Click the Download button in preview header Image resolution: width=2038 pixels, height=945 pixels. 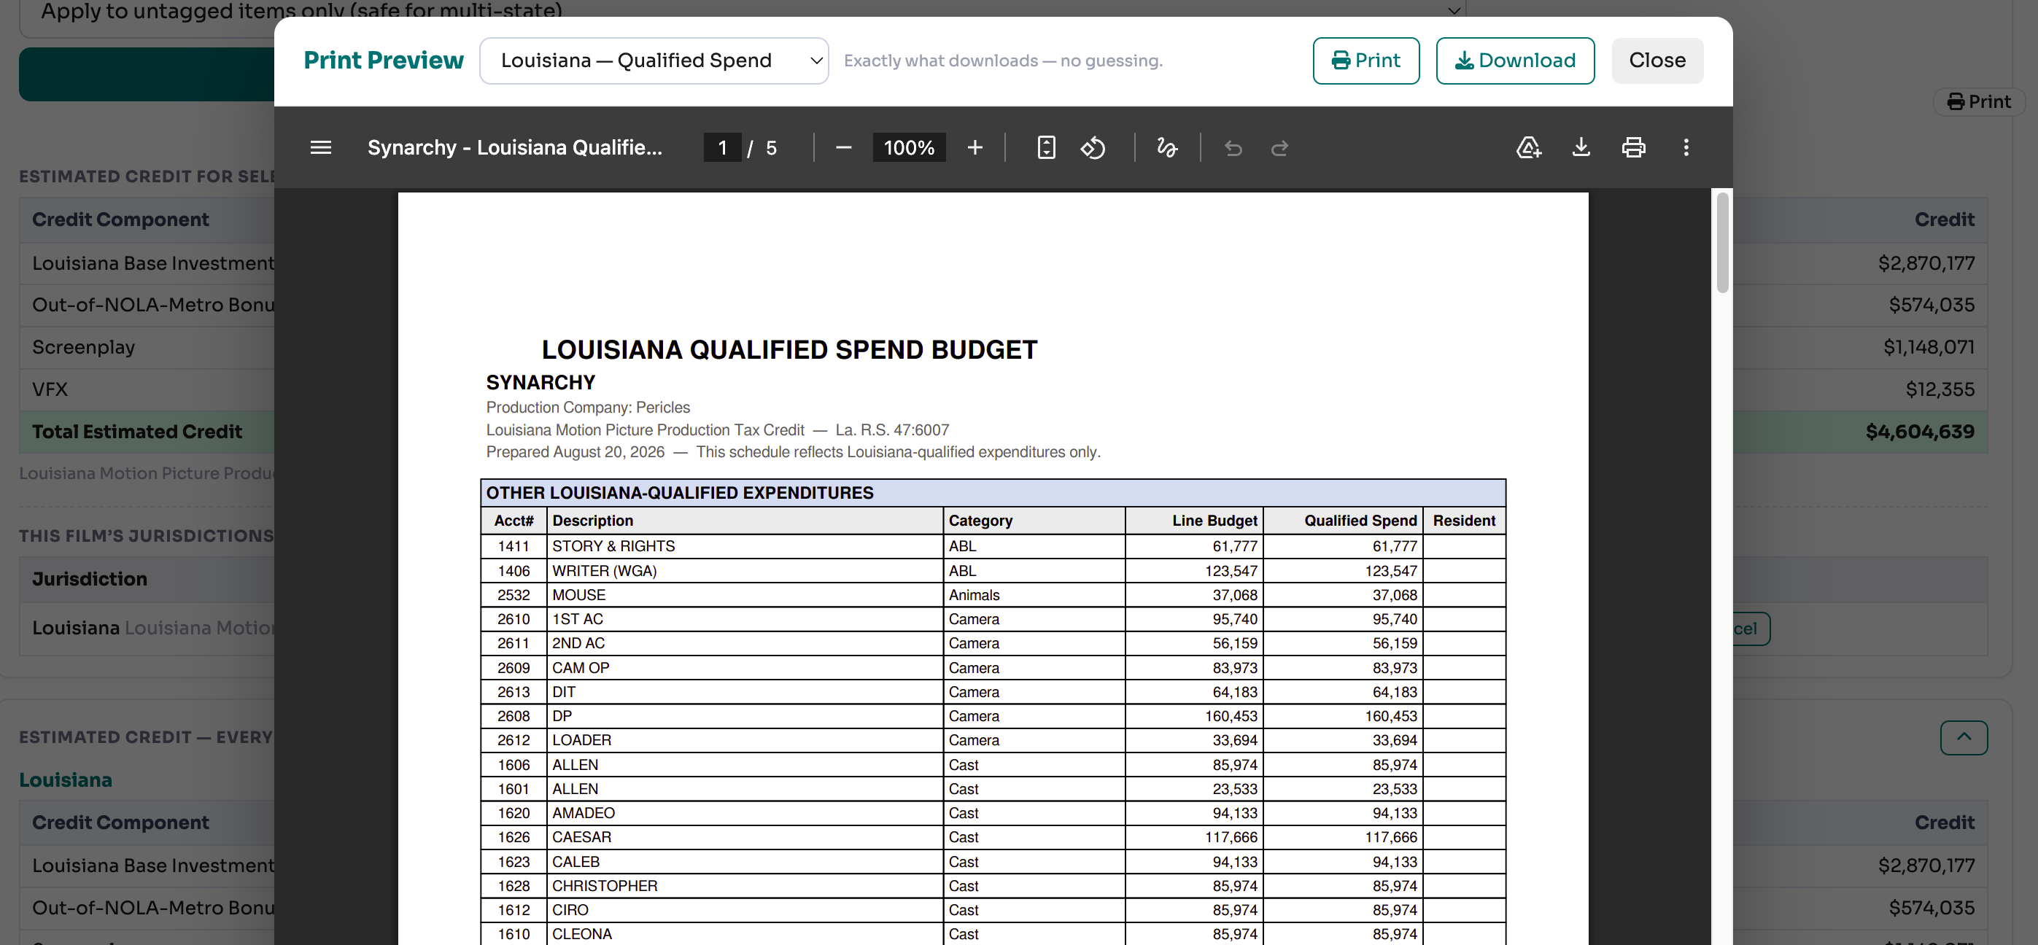1514,61
